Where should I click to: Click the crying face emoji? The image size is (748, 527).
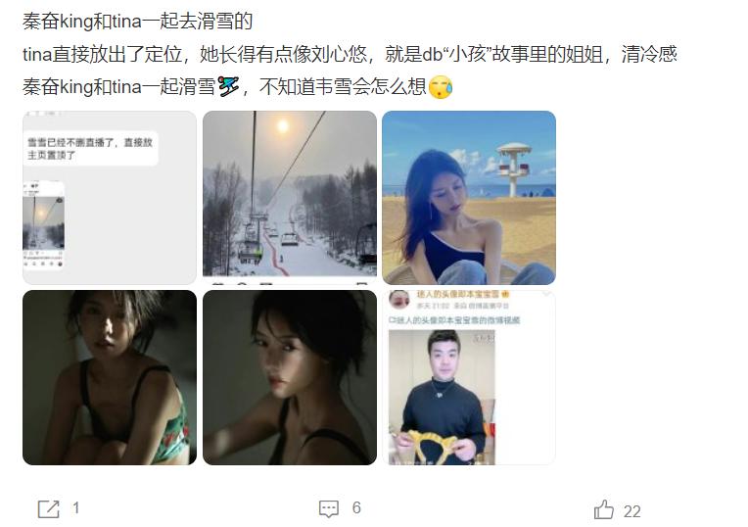441,87
